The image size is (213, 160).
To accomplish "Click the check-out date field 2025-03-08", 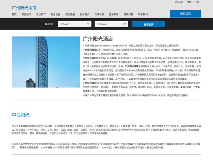I will tap(112, 24).
